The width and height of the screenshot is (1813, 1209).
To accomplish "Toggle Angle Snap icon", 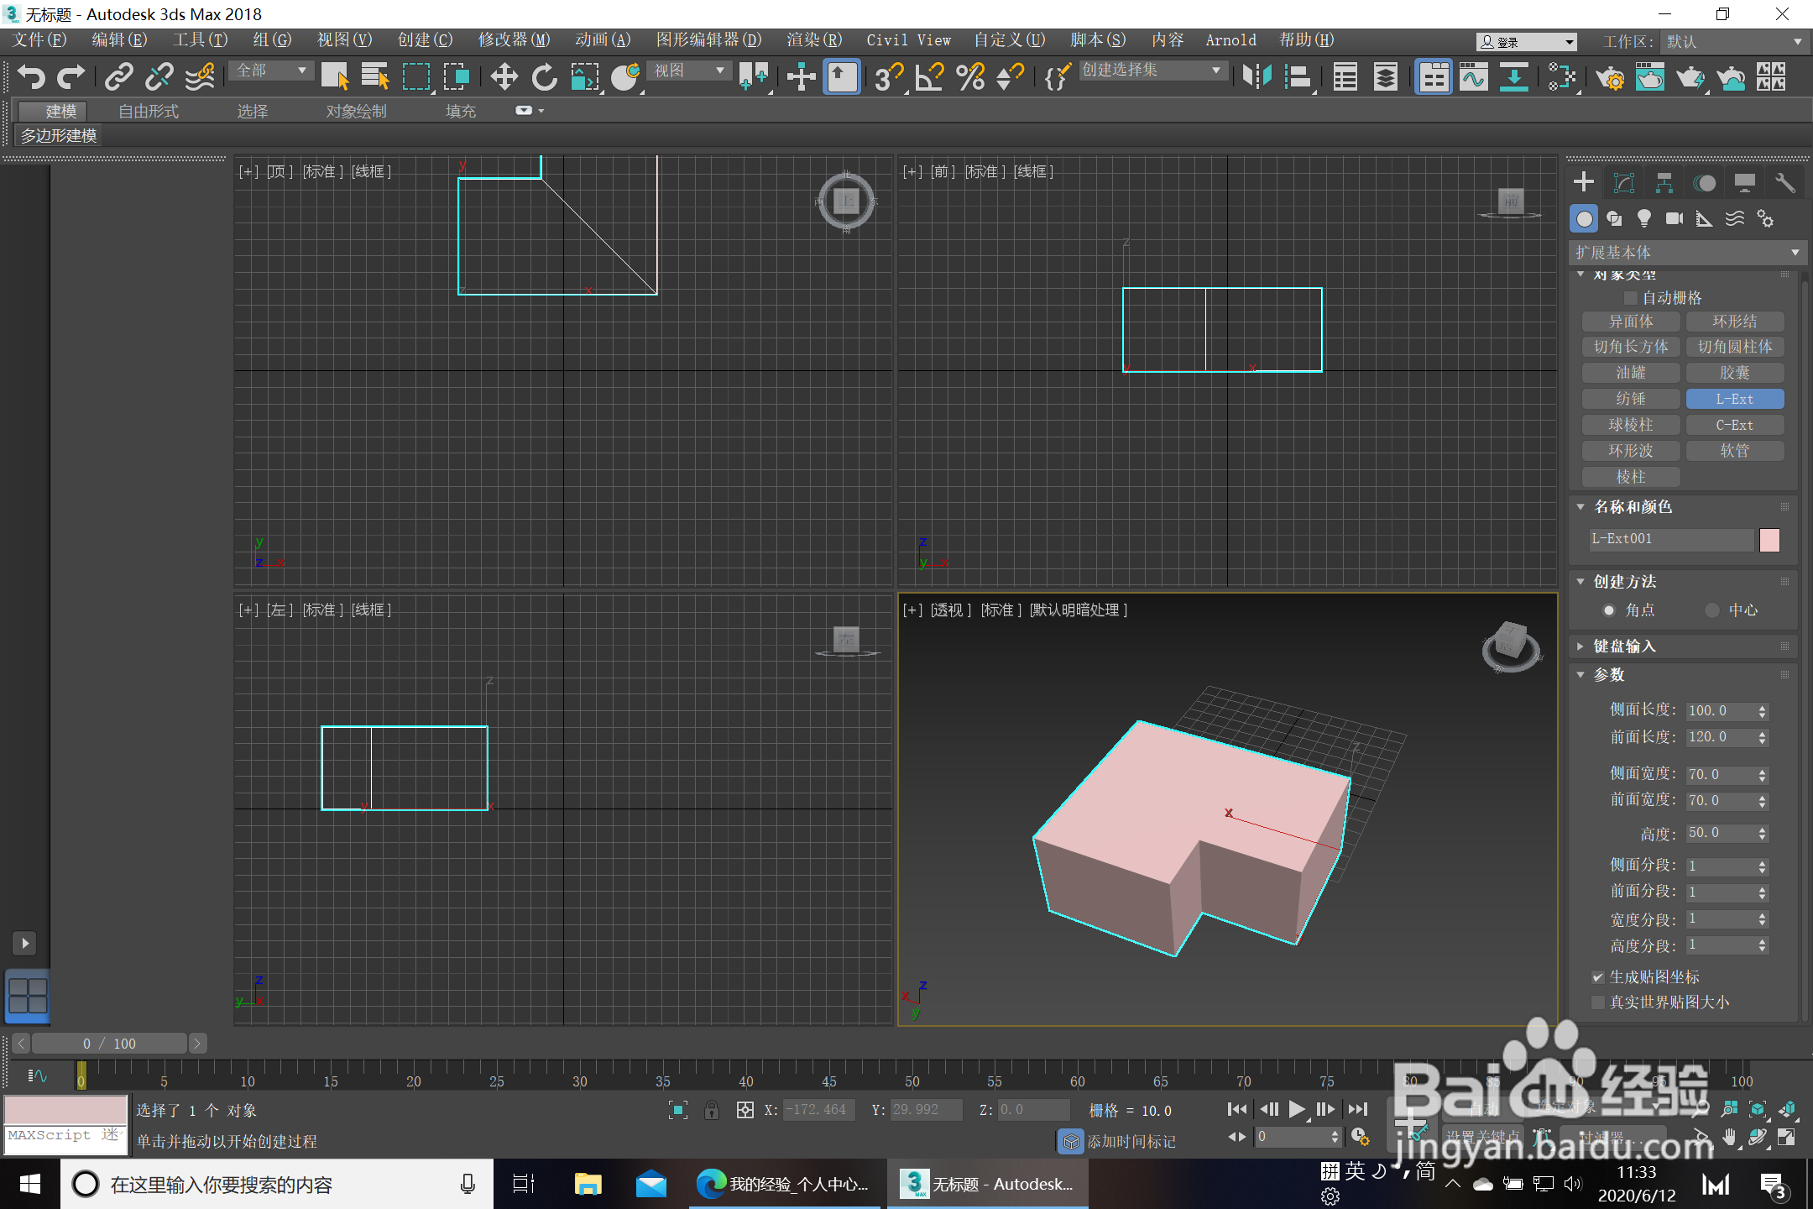I will click(930, 76).
